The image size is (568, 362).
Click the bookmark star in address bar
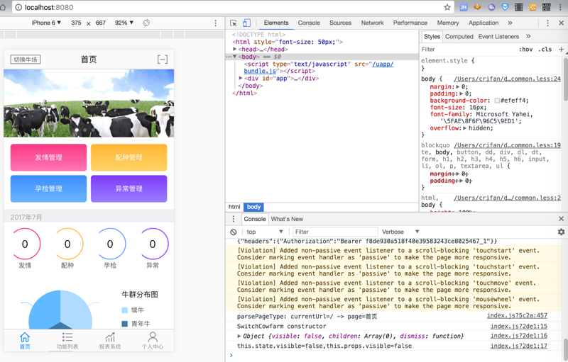click(447, 7)
